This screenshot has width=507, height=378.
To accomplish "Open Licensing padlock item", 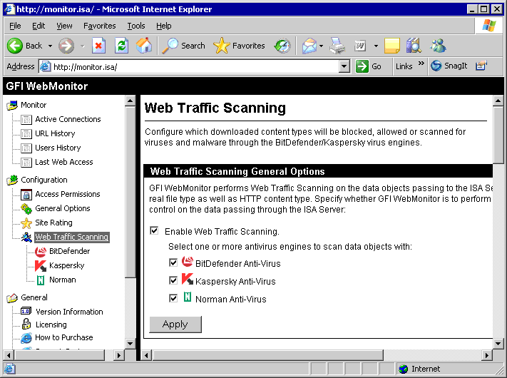I will tap(51, 325).
